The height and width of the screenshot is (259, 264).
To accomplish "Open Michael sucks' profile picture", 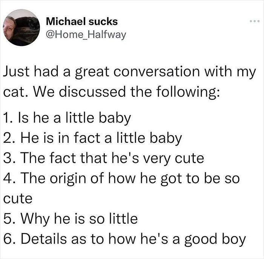I will click(x=21, y=28).
